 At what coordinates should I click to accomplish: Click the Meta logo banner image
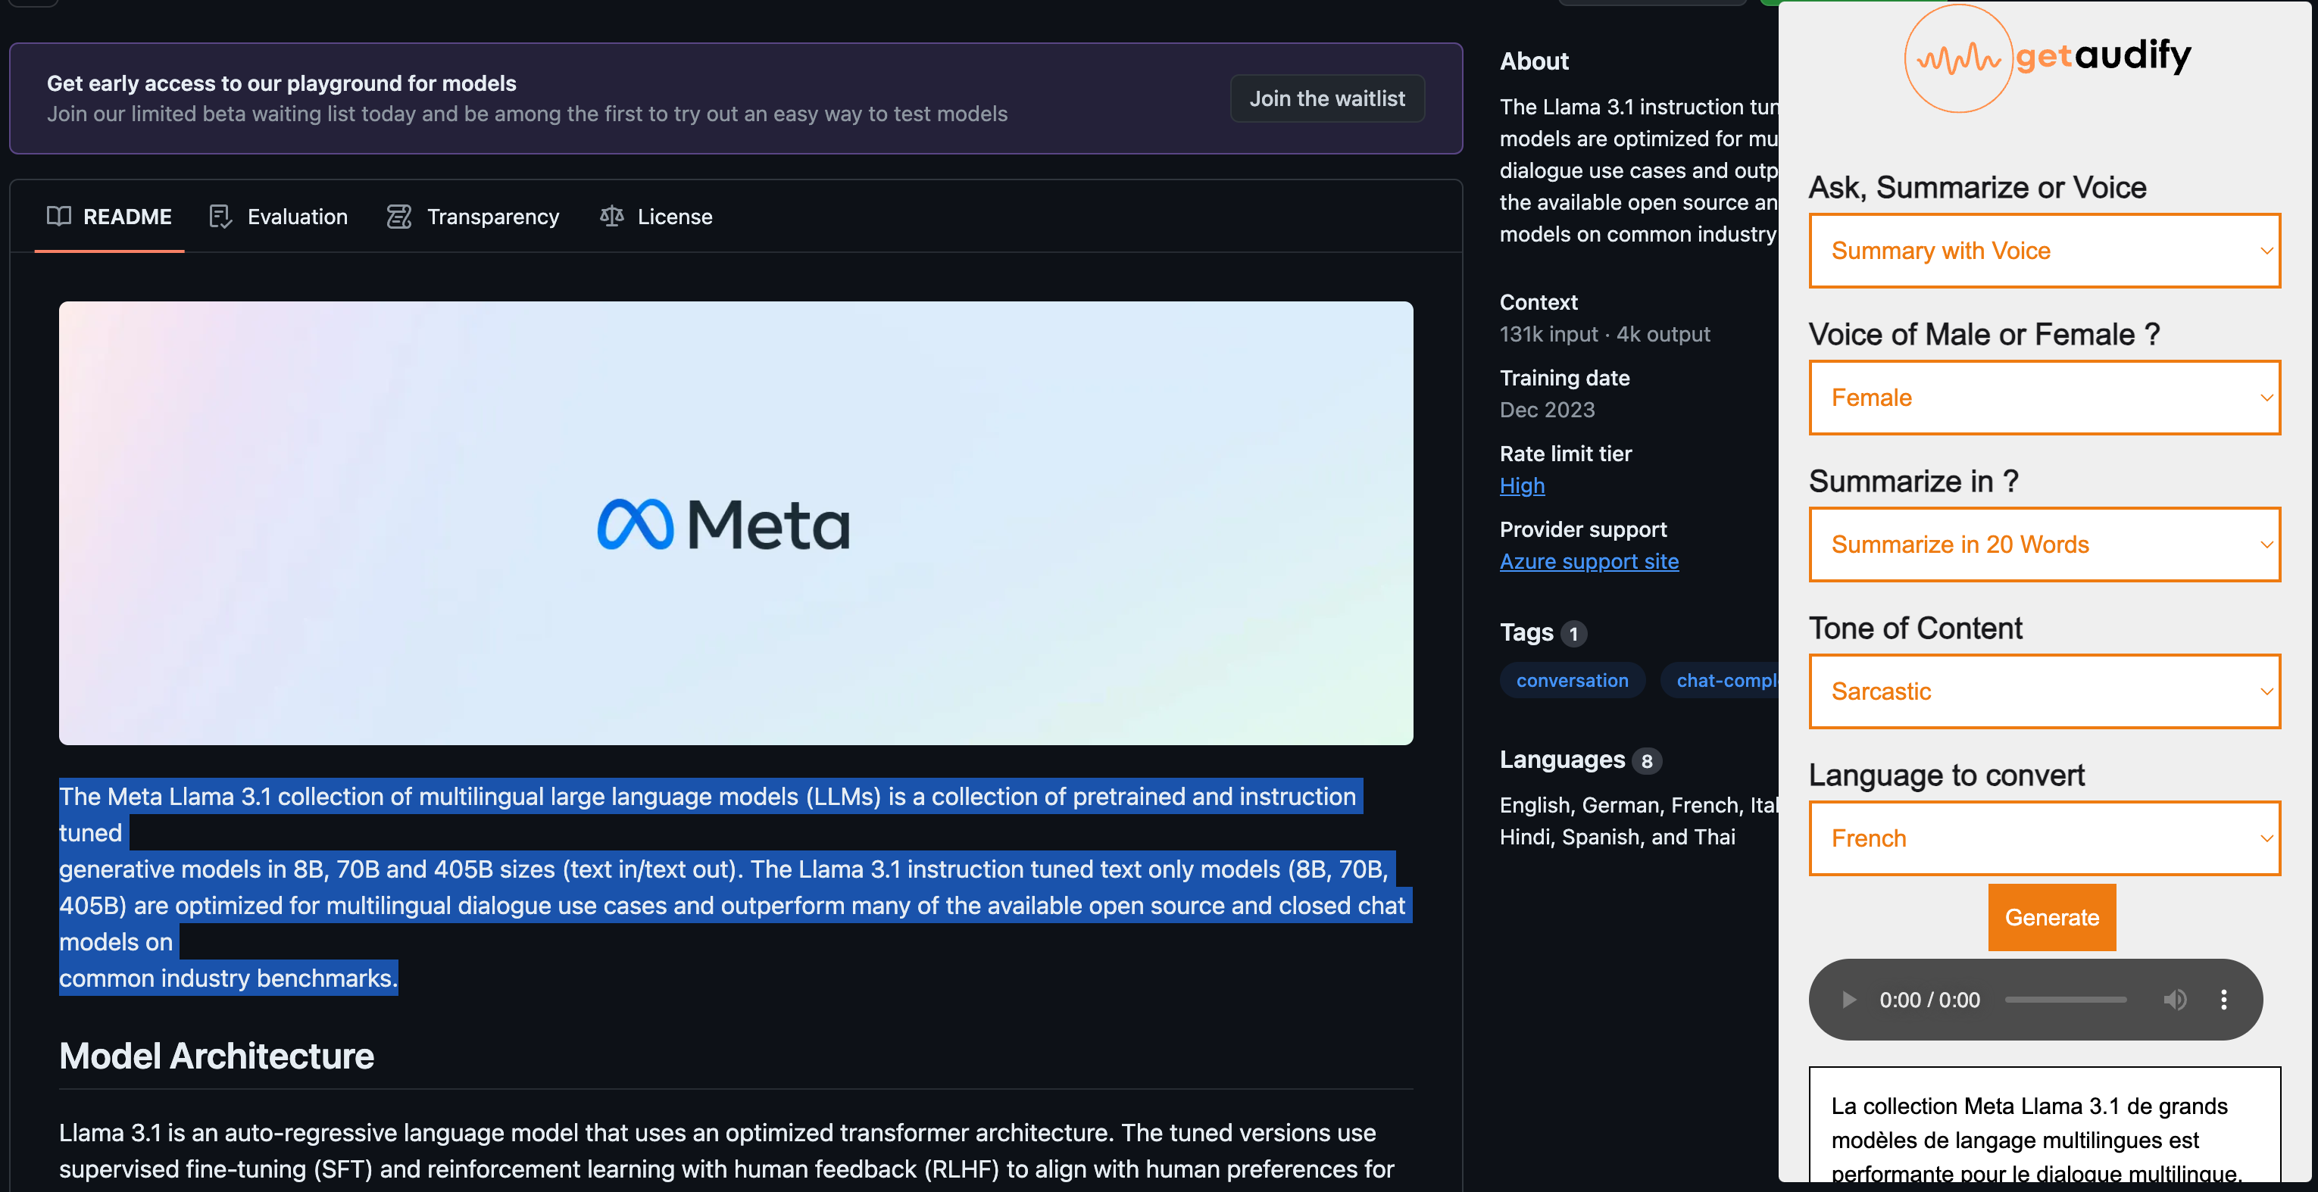(736, 523)
